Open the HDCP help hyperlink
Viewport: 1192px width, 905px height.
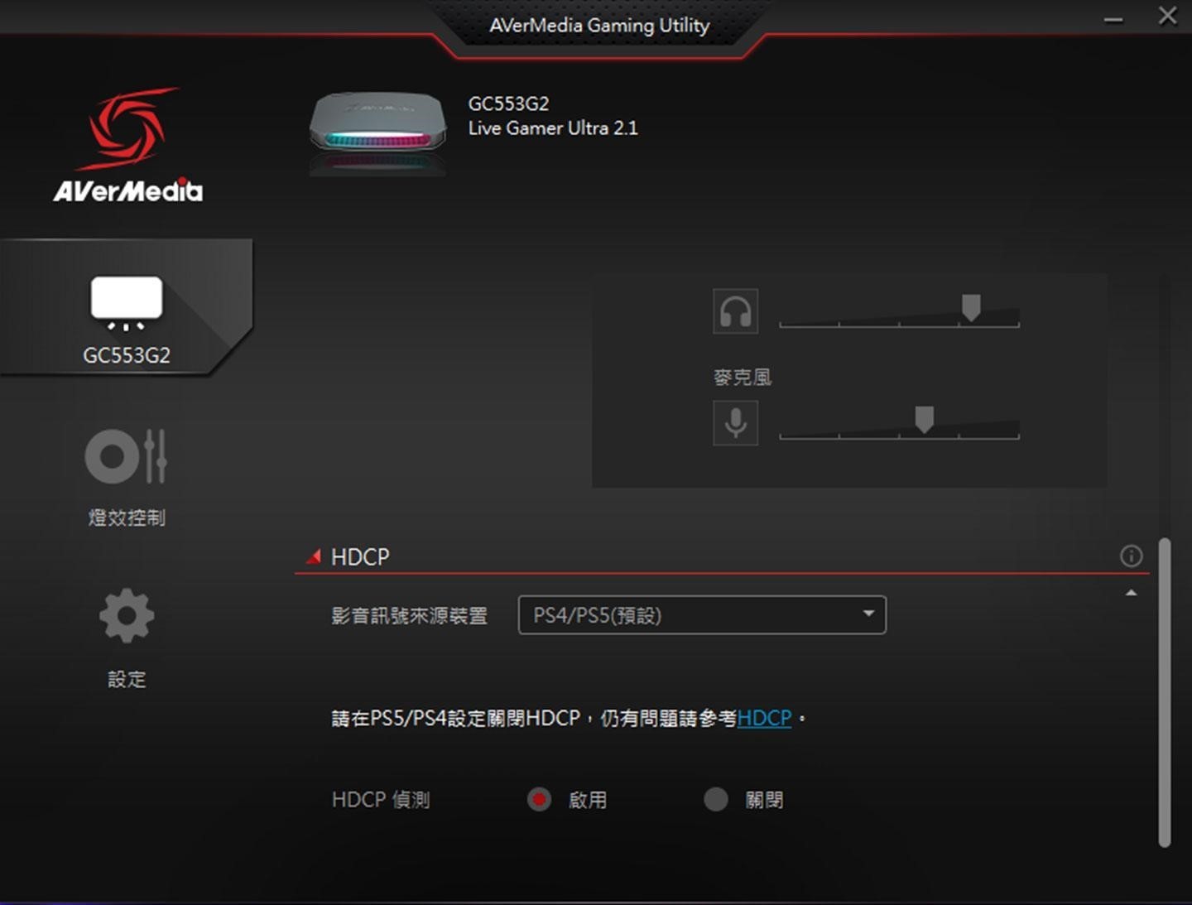(x=764, y=718)
